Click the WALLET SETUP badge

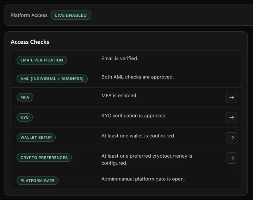[36, 138]
